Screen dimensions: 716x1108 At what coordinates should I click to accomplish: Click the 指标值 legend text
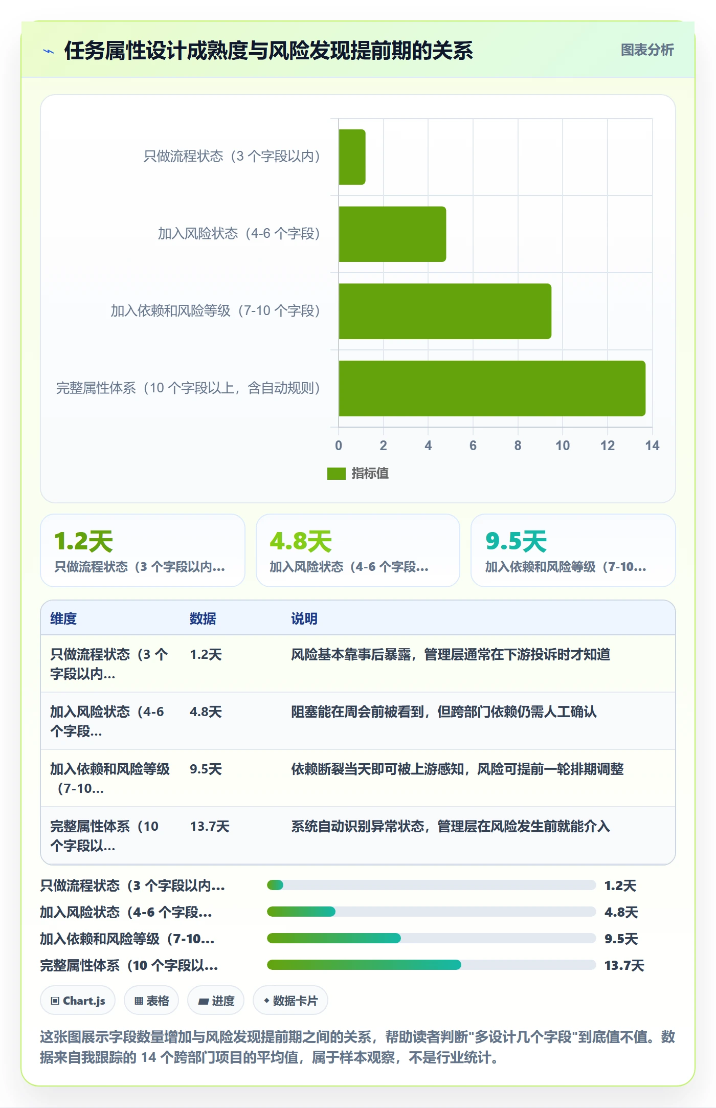(x=370, y=474)
